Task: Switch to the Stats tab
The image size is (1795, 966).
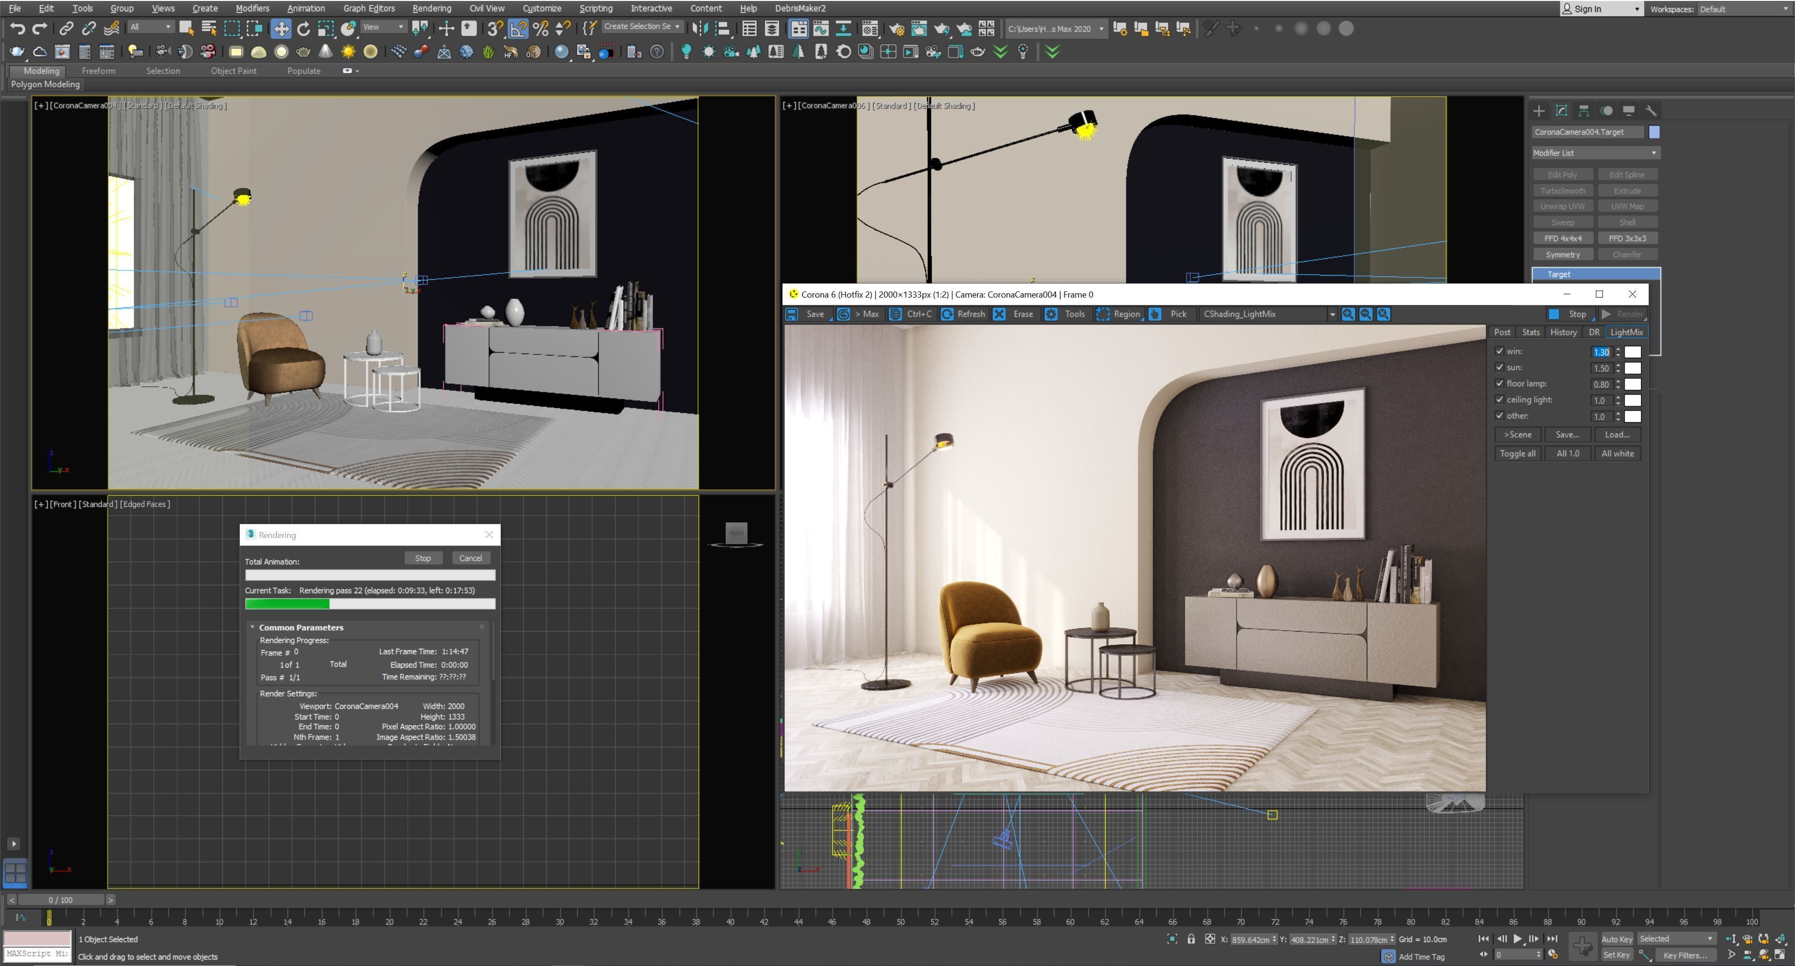Action: tap(1531, 332)
